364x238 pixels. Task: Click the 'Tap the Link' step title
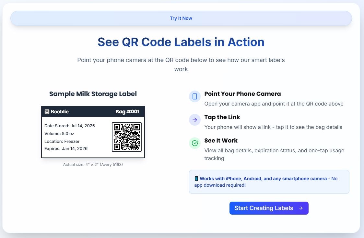click(222, 117)
